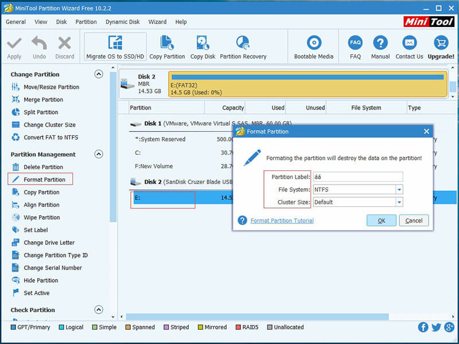The height and width of the screenshot is (344, 459).
Task: Sort by the Capacity column header
Action: (224, 108)
